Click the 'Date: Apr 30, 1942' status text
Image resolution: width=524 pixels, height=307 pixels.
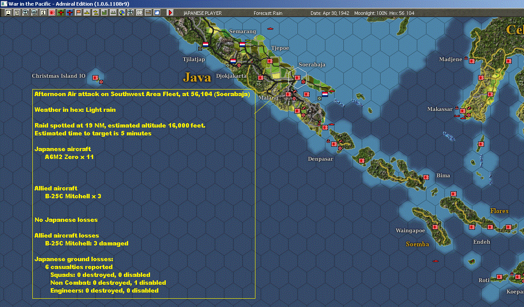tap(330, 13)
